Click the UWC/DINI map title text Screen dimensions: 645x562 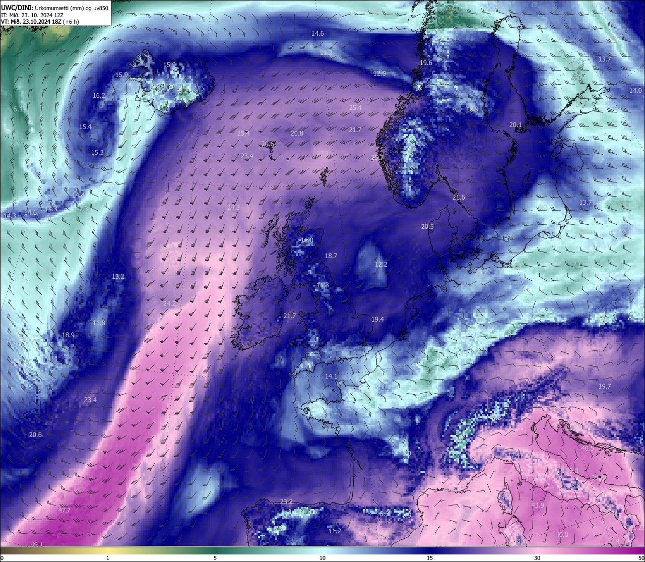pos(55,8)
